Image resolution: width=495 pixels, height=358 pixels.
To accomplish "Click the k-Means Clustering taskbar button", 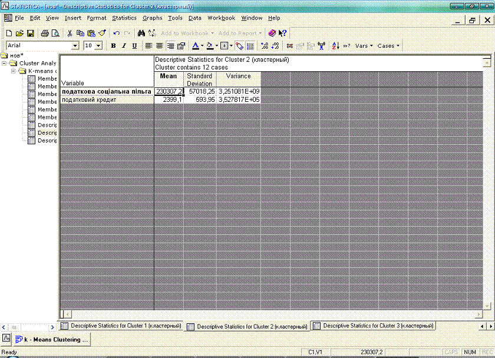I will 52,340.
